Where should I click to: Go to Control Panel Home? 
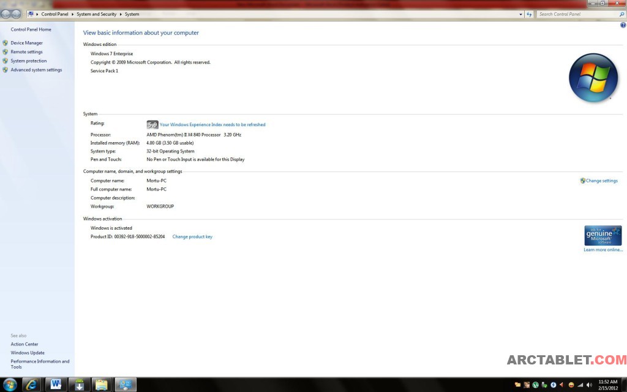(31, 29)
